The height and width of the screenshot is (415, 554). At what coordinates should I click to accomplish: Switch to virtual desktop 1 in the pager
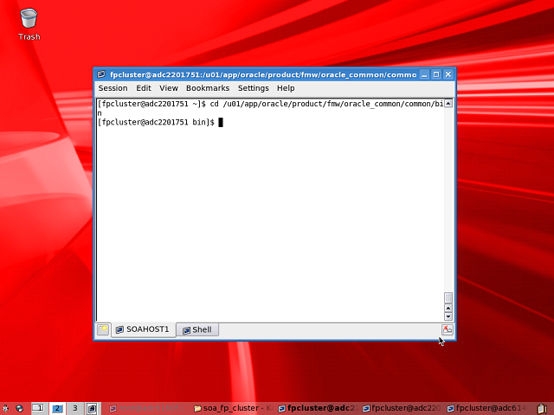[x=39, y=408]
